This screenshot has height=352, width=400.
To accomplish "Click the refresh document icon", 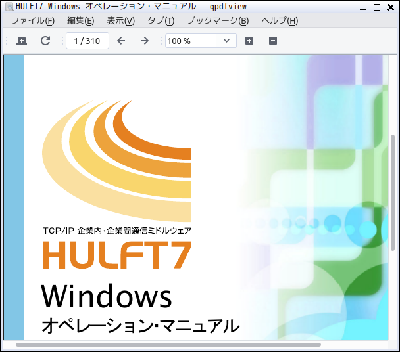I will pyautogui.click(x=45, y=41).
